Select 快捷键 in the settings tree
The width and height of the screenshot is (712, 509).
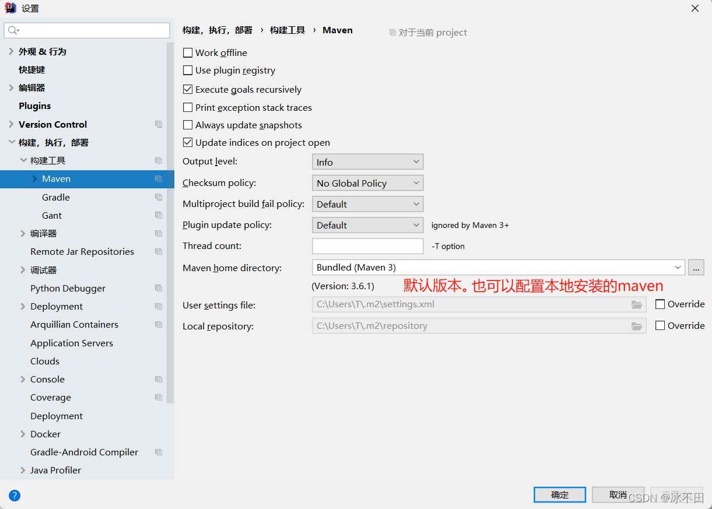[31, 69]
